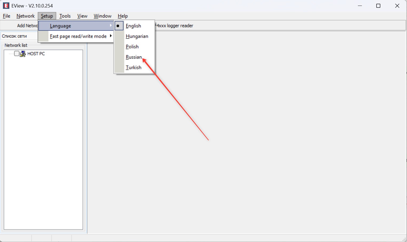Open the Network menu

click(25, 16)
